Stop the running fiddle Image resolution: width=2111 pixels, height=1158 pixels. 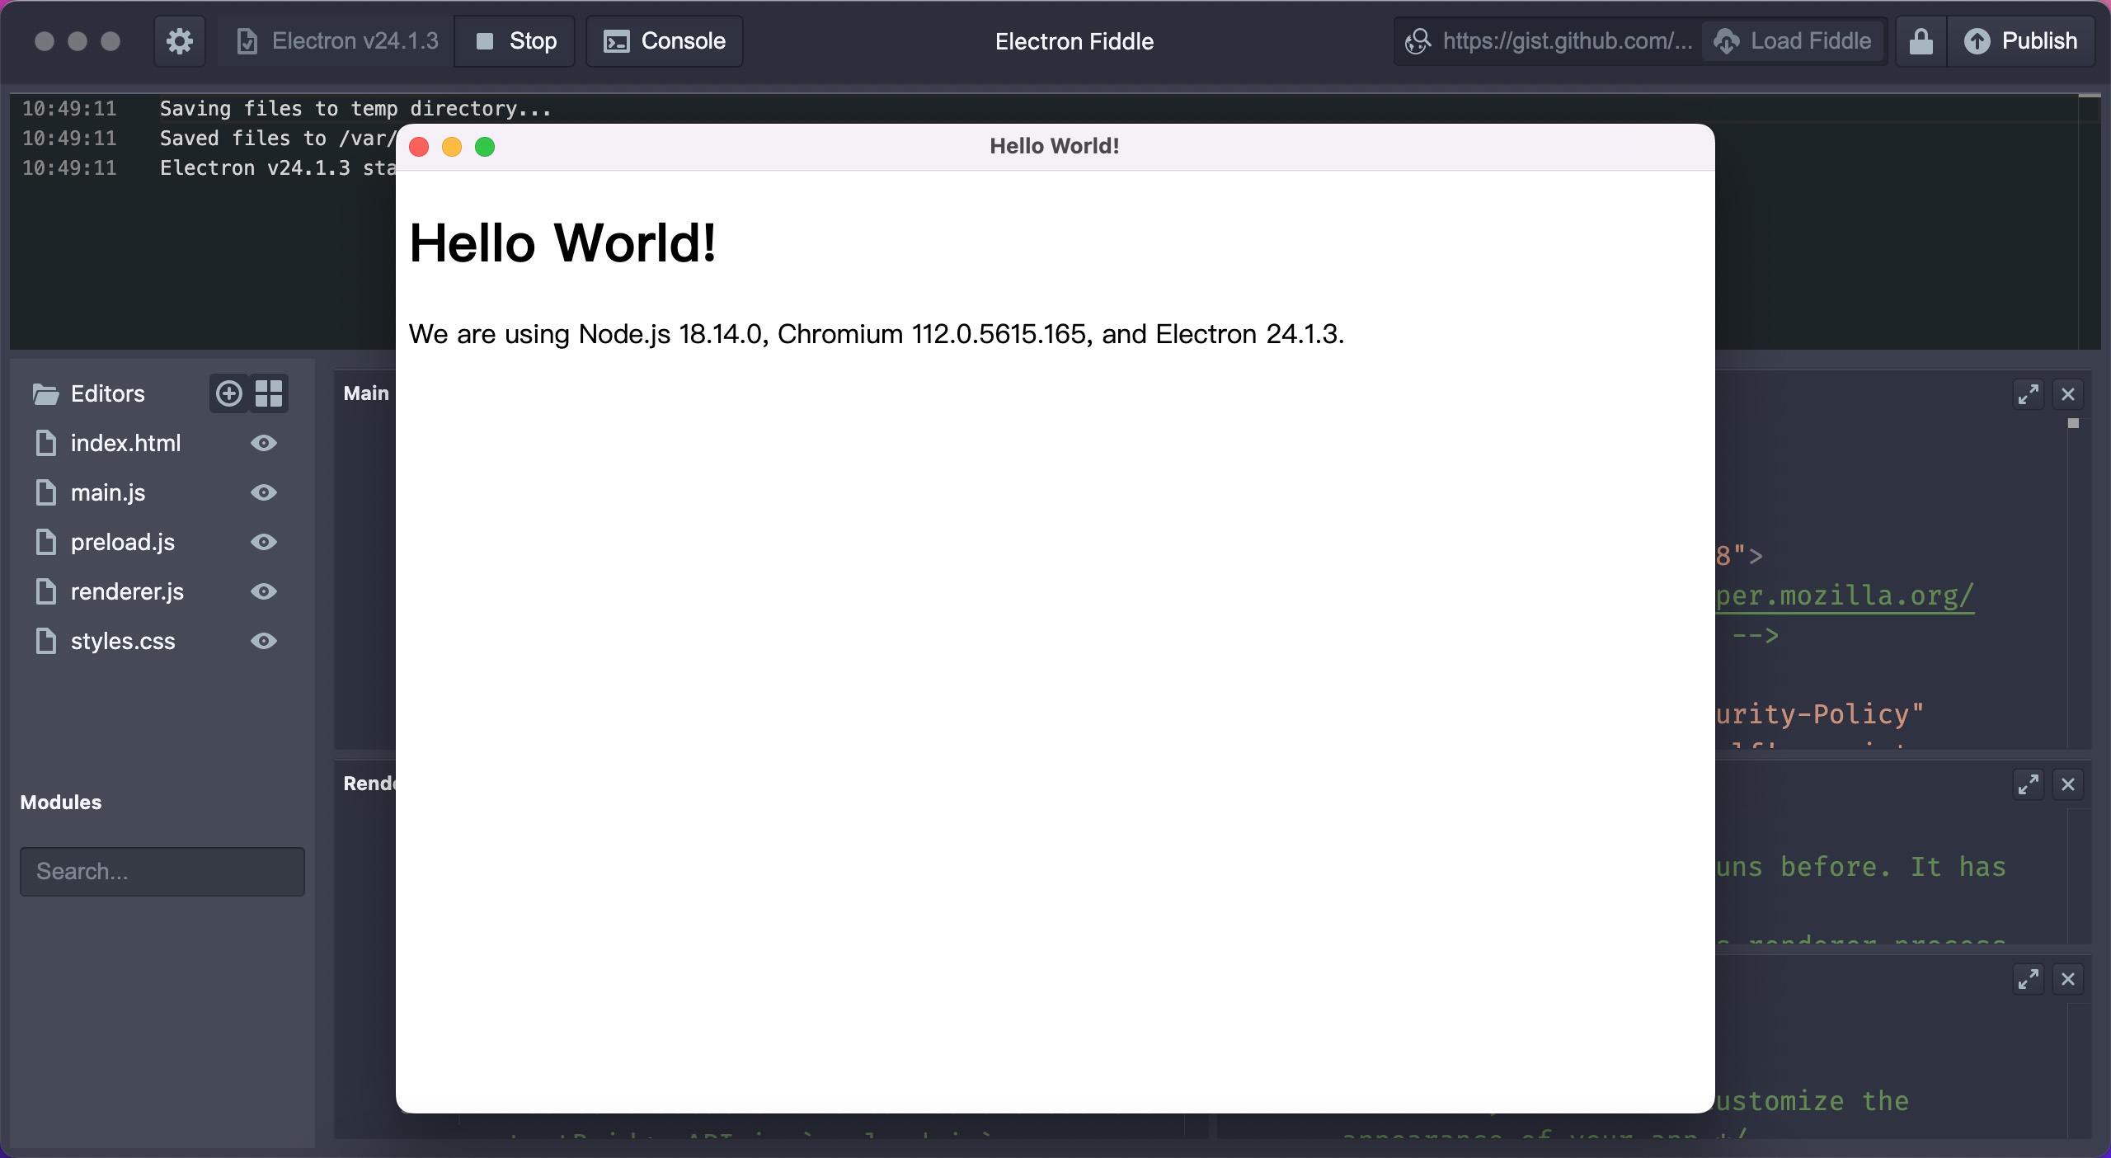click(x=515, y=41)
